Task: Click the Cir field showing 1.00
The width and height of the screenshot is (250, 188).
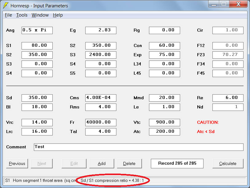Action: (x=228, y=30)
